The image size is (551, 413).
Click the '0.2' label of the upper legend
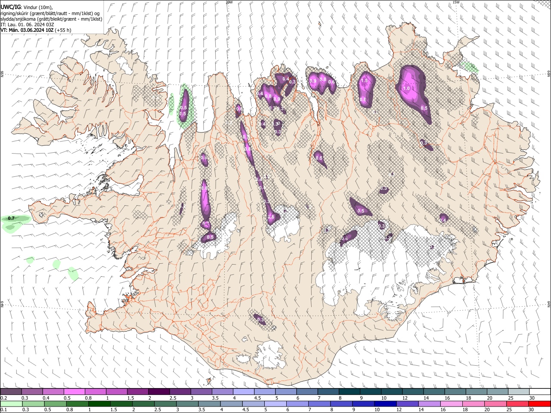tap(3, 398)
